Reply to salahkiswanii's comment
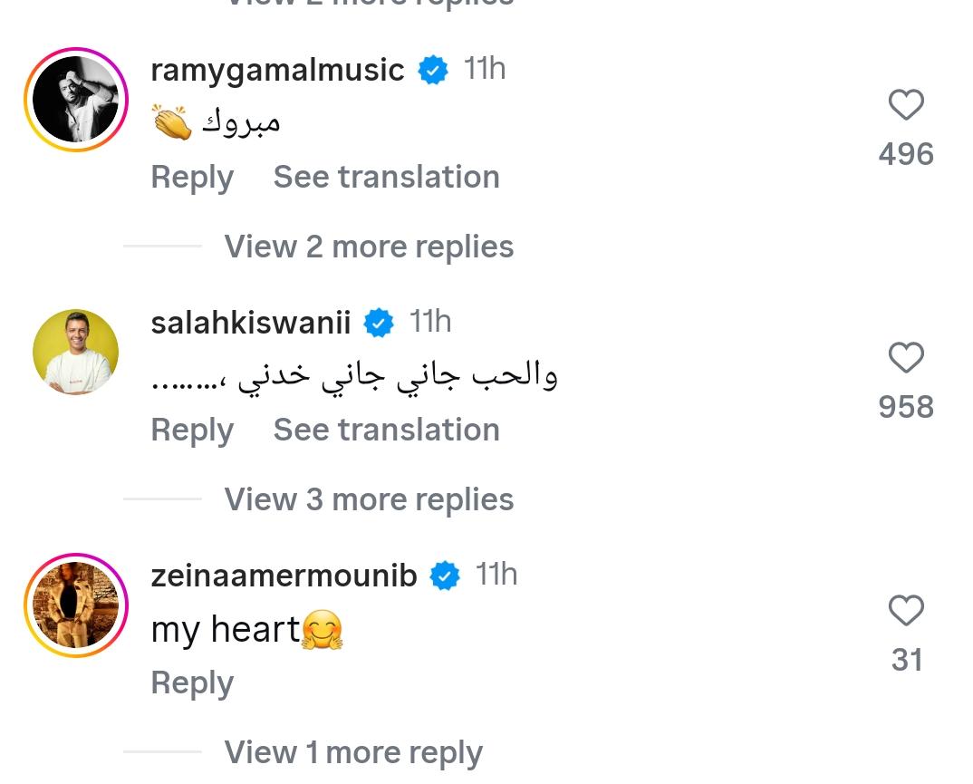Image resolution: width=973 pixels, height=784 pixels. point(191,430)
